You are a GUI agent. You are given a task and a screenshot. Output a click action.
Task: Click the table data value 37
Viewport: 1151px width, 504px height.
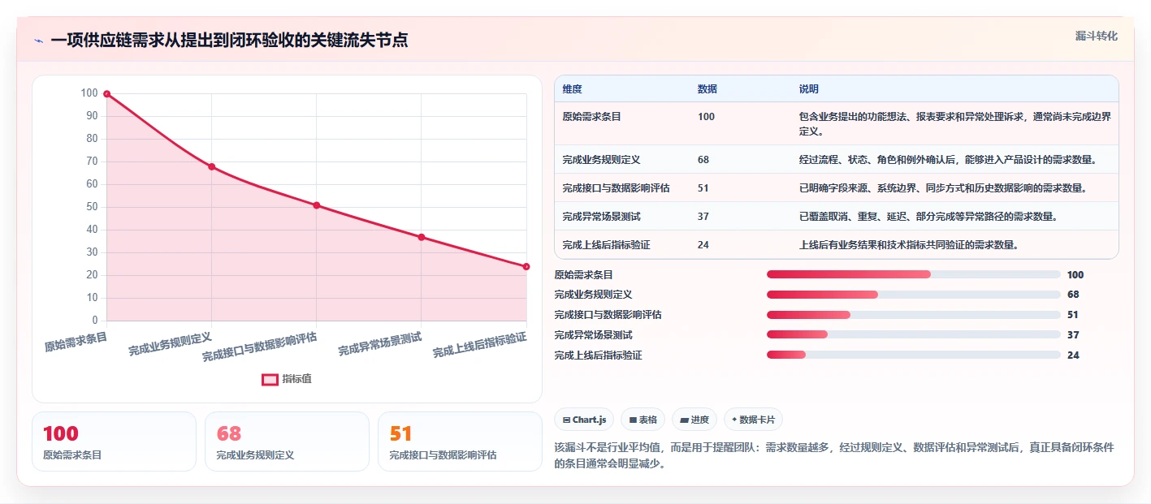click(703, 217)
